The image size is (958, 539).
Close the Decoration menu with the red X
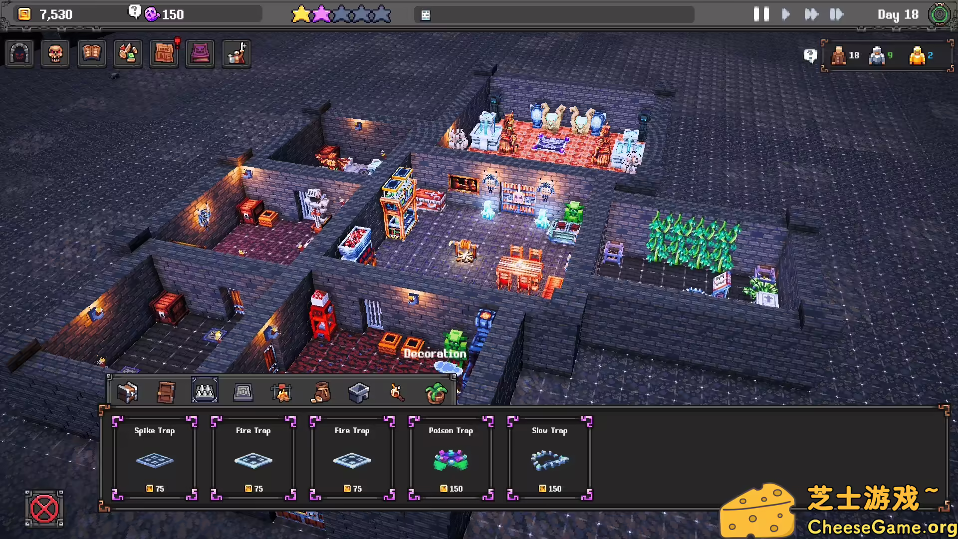[44, 509]
